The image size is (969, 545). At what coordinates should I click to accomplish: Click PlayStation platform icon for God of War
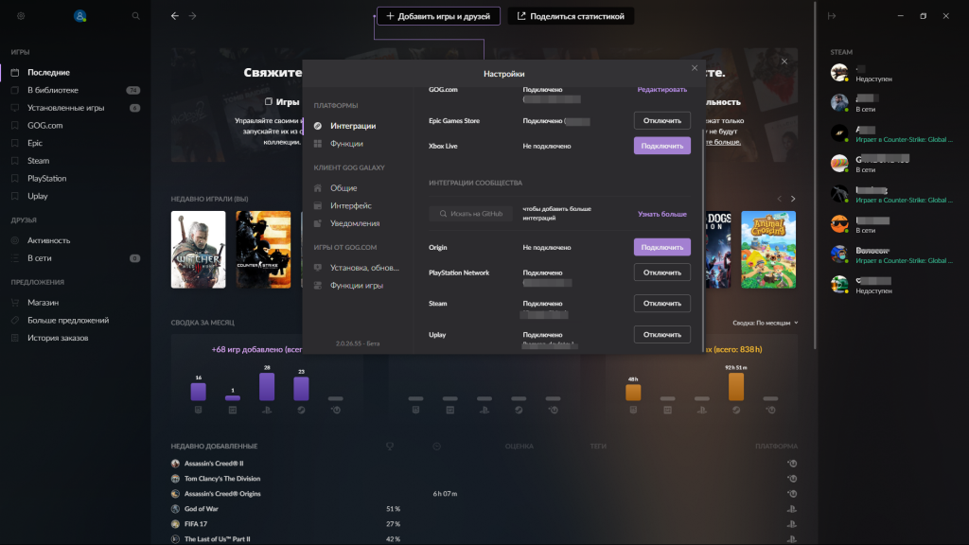792,509
